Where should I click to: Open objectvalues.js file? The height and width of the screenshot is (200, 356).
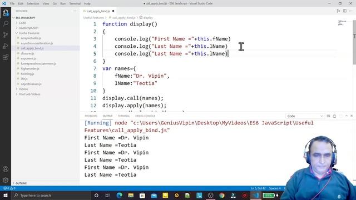[x=31, y=84]
